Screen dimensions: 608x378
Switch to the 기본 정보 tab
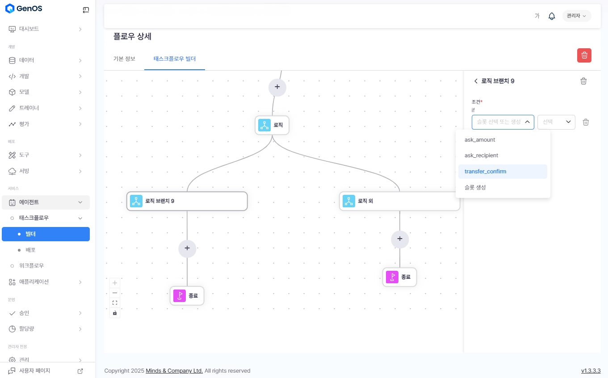(x=124, y=59)
